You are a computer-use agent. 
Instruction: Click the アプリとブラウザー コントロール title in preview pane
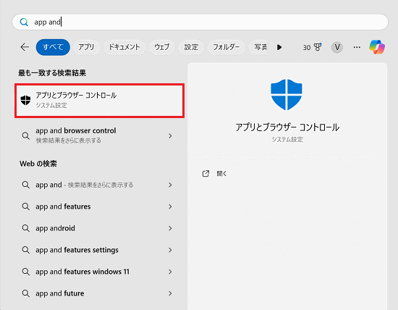(287, 127)
